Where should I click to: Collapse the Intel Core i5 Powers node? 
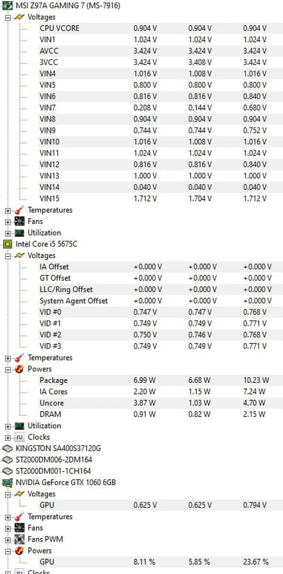(x=8, y=369)
